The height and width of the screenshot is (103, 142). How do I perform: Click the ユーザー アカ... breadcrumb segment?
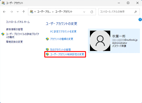44,12
